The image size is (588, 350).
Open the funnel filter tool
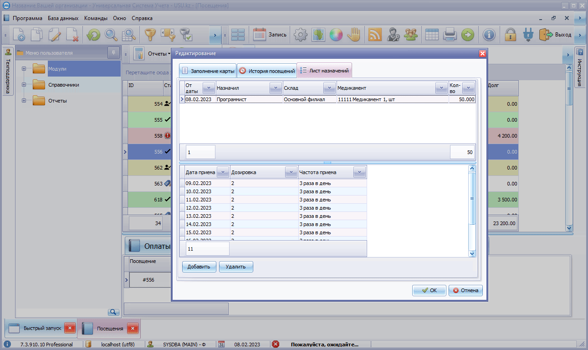point(150,35)
